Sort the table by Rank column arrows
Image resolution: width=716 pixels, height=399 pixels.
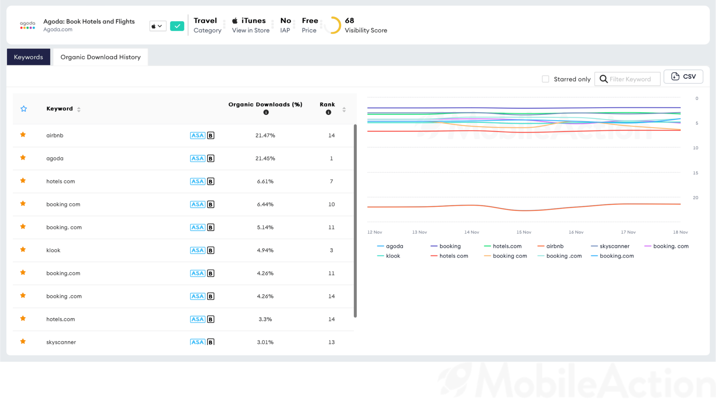pos(344,109)
